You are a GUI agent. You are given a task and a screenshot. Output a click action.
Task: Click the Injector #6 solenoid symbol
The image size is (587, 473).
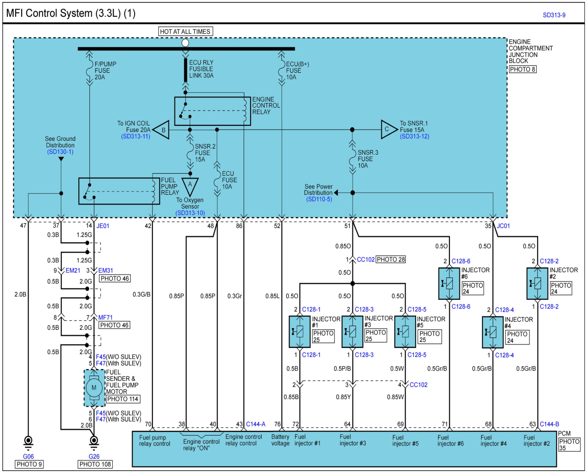449,284
